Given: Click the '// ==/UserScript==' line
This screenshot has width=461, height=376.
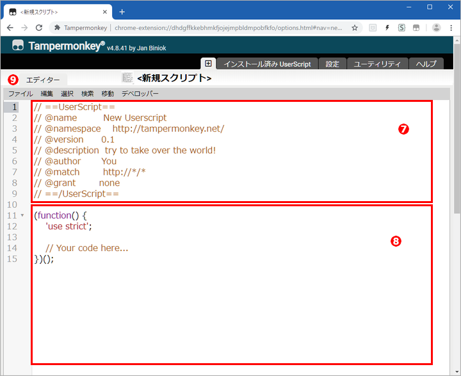Looking at the screenshot, I should coord(76,193).
